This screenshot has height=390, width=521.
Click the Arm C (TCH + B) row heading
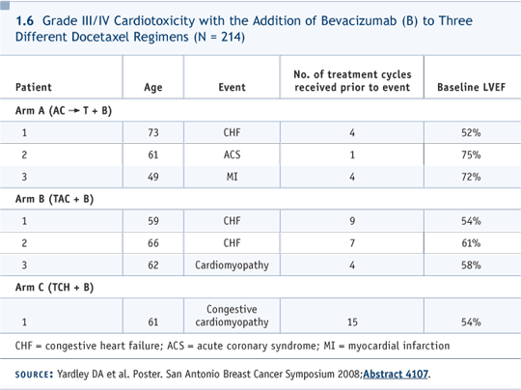click(x=54, y=288)
